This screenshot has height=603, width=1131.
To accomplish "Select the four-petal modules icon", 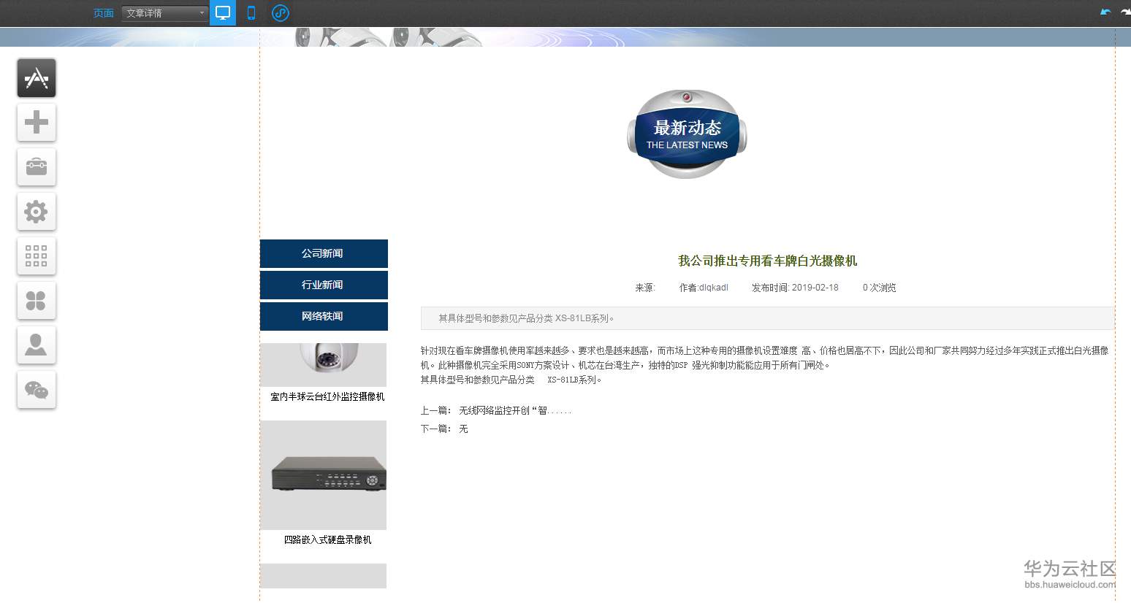I will 36,300.
